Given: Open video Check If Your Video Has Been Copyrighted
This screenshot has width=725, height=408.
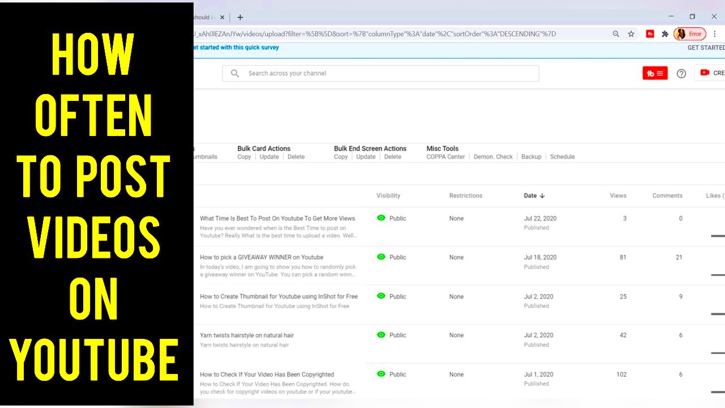Looking at the screenshot, I should (x=267, y=375).
